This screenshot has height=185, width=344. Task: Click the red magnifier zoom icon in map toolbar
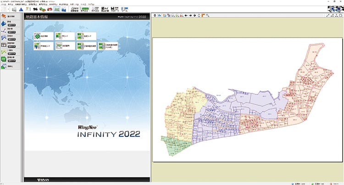tap(182, 16)
